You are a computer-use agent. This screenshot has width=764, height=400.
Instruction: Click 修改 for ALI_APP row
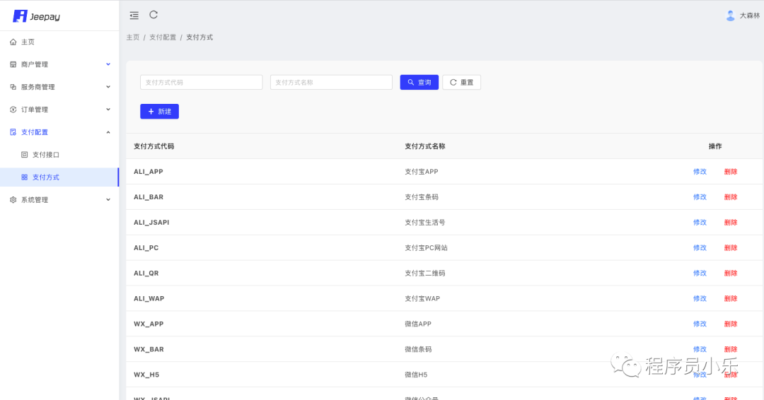[x=700, y=172]
